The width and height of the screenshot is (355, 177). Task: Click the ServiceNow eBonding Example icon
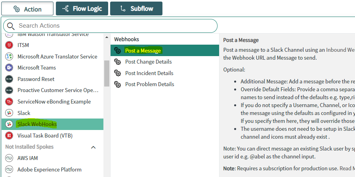pos(9,102)
